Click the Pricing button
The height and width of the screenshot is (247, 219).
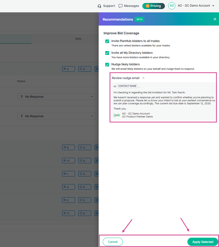[x=153, y=6]
